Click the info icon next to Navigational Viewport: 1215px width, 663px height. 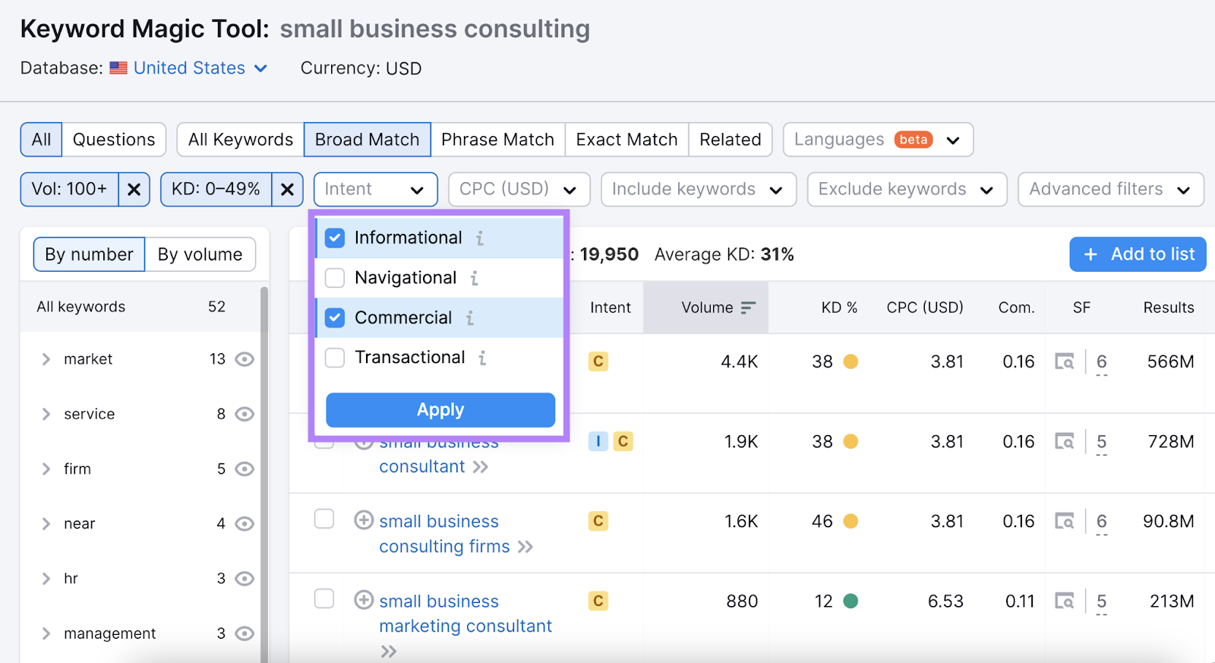475,278
